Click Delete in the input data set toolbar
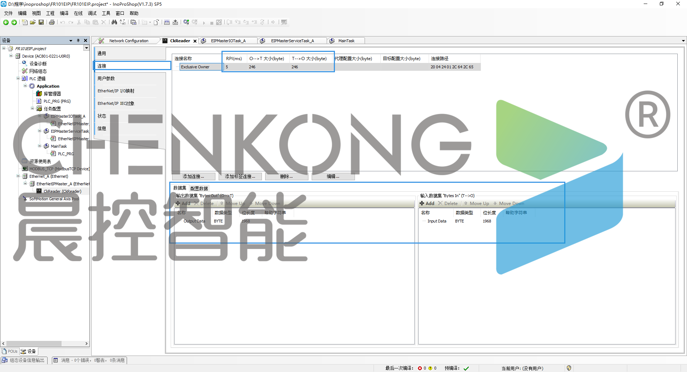The width and height of the screenshot is (687, 372). (448, 203)
